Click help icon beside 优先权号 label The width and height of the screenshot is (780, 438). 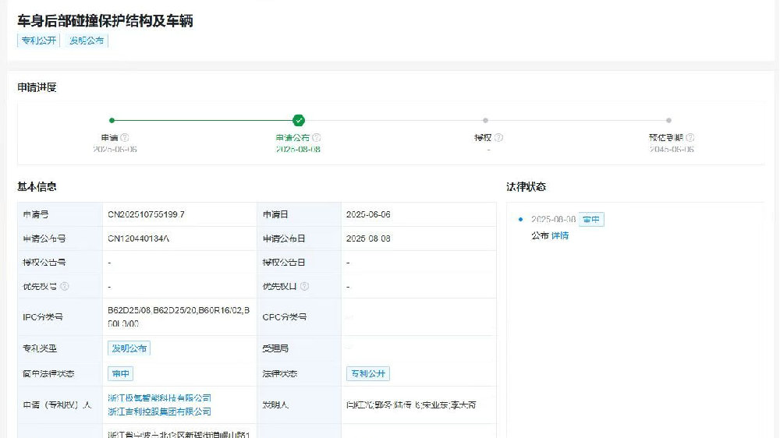pos(64,286)
